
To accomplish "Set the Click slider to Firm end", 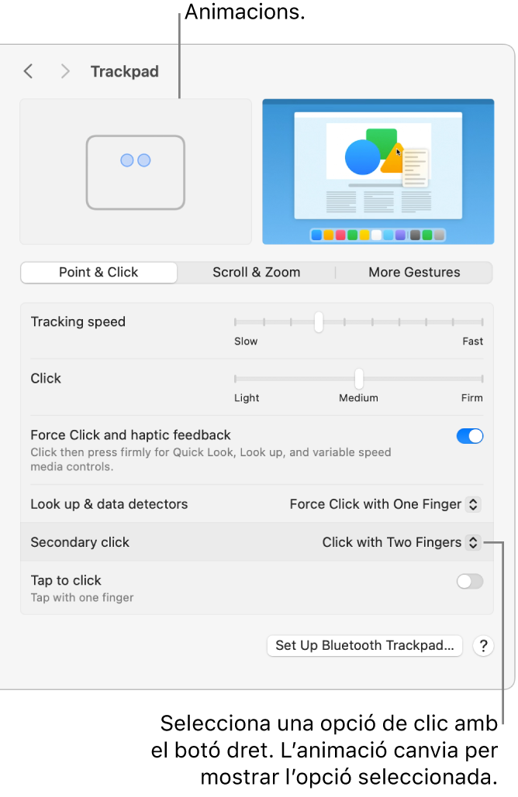I will (482, 379).
